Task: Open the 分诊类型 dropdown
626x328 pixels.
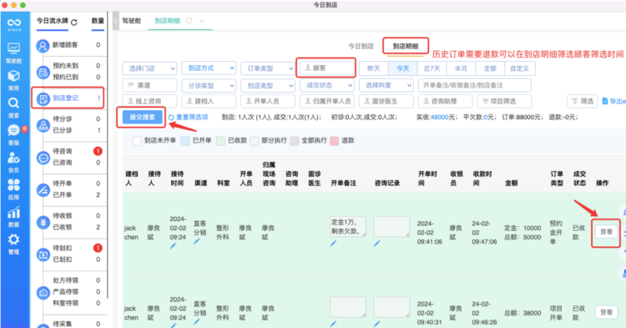Action: [x=209, y=85]
